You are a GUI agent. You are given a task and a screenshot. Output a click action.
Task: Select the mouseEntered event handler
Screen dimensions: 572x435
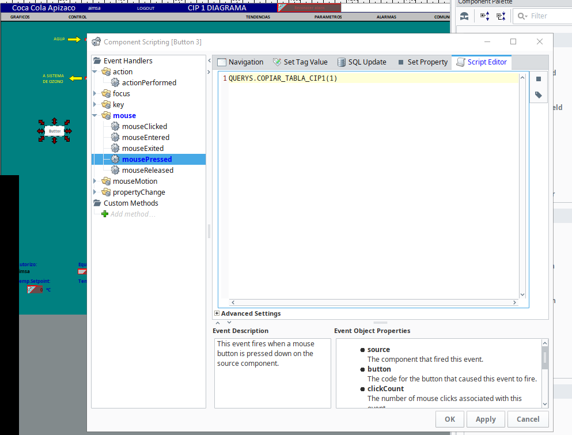[x=146, y=138]
